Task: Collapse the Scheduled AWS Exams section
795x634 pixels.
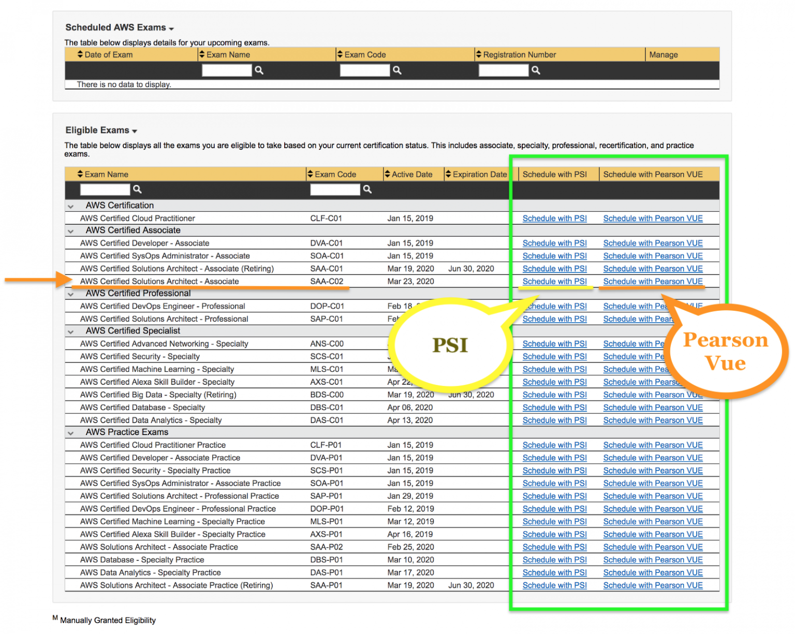Action: pyautogui.click(x=171, y=28)
